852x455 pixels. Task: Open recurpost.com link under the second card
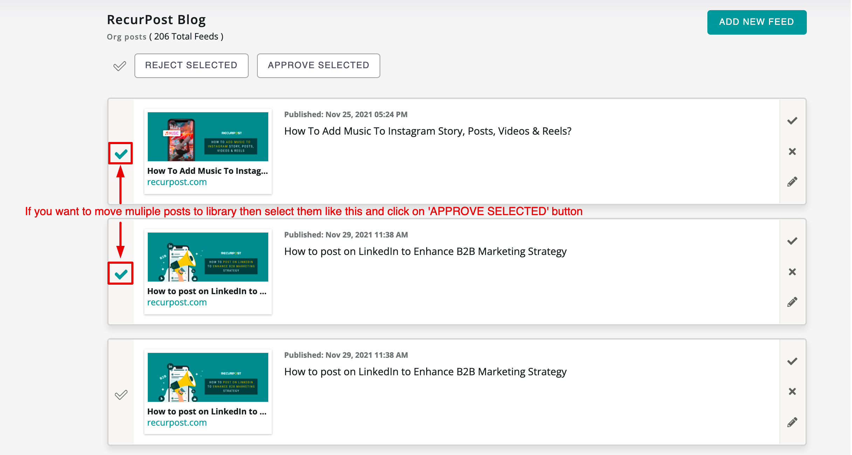pyautogui.click(x=177, y=303)
